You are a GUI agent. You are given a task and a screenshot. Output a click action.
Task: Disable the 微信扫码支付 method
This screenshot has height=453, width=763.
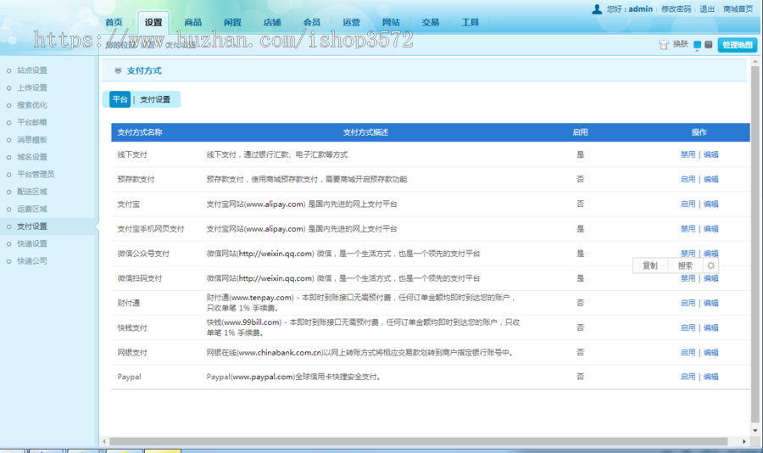click(x=688, y=278)
